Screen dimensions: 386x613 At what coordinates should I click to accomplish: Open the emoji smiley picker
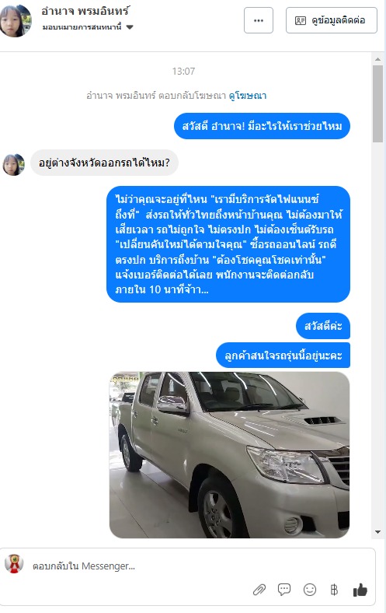tap(310, 590)
